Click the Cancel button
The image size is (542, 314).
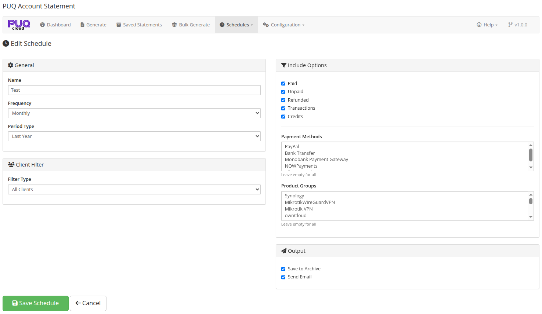88,303
